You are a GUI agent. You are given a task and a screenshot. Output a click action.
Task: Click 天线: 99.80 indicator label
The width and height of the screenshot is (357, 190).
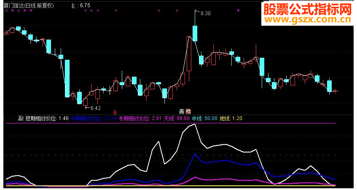177,118
